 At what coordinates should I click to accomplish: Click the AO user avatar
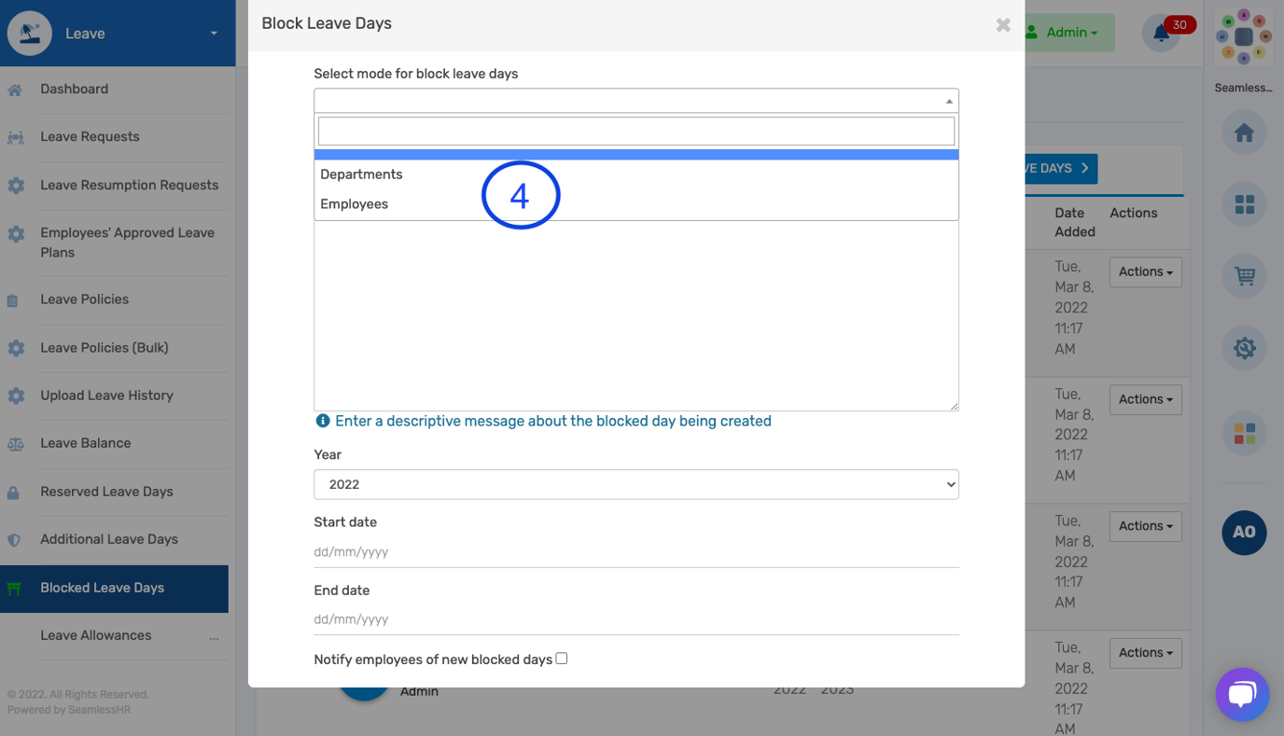1244,532
